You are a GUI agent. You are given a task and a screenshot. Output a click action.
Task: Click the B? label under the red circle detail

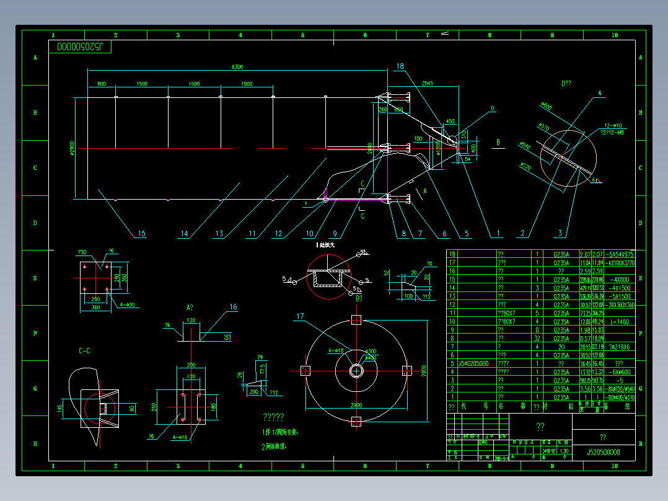tap(359, 298)
